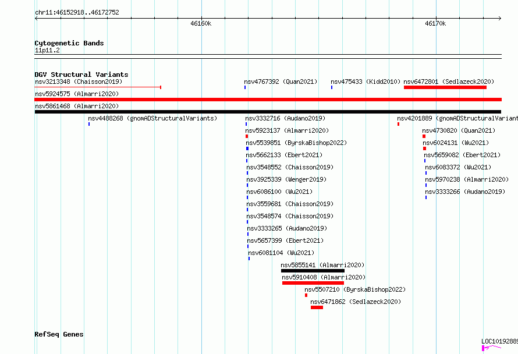Viewport: 518px width, 354px height.
Task: Select nsv4730820 (Quan2021) label
Action: tap(459, 130)
